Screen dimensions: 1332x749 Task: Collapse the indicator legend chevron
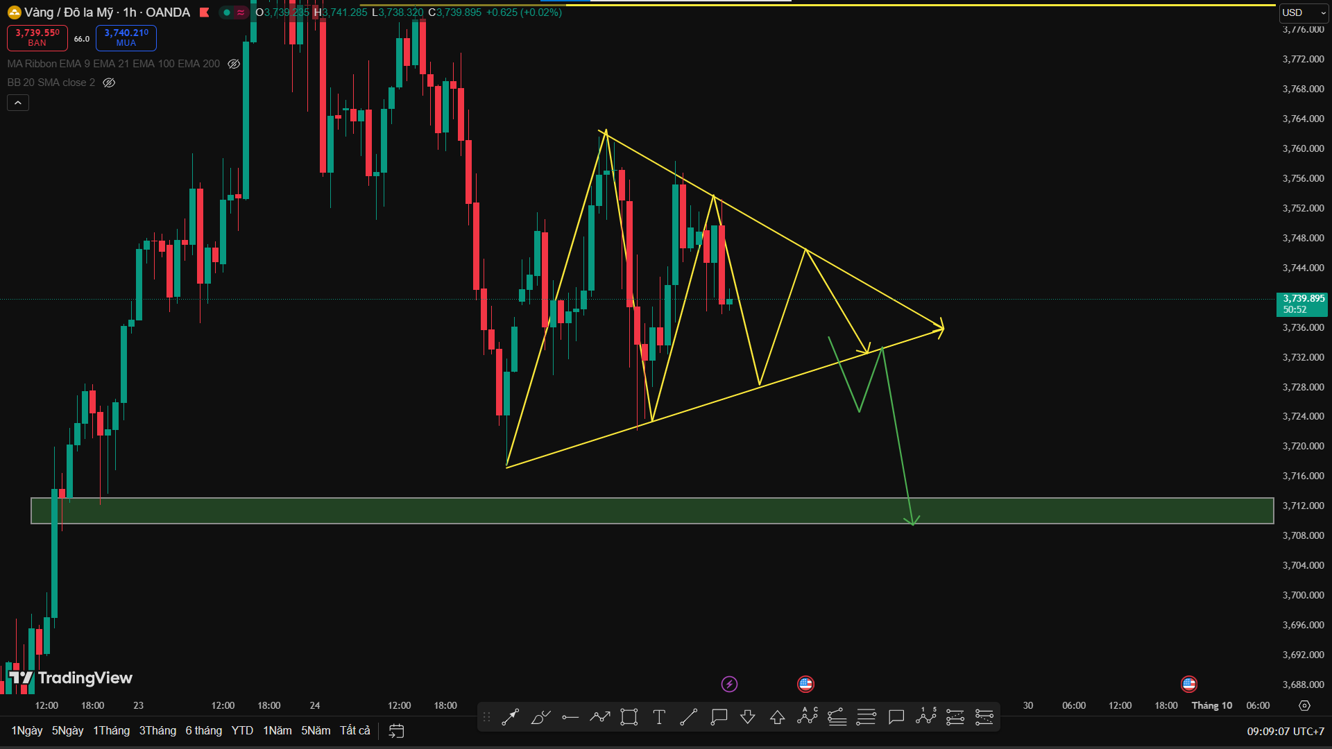point(18,103)
